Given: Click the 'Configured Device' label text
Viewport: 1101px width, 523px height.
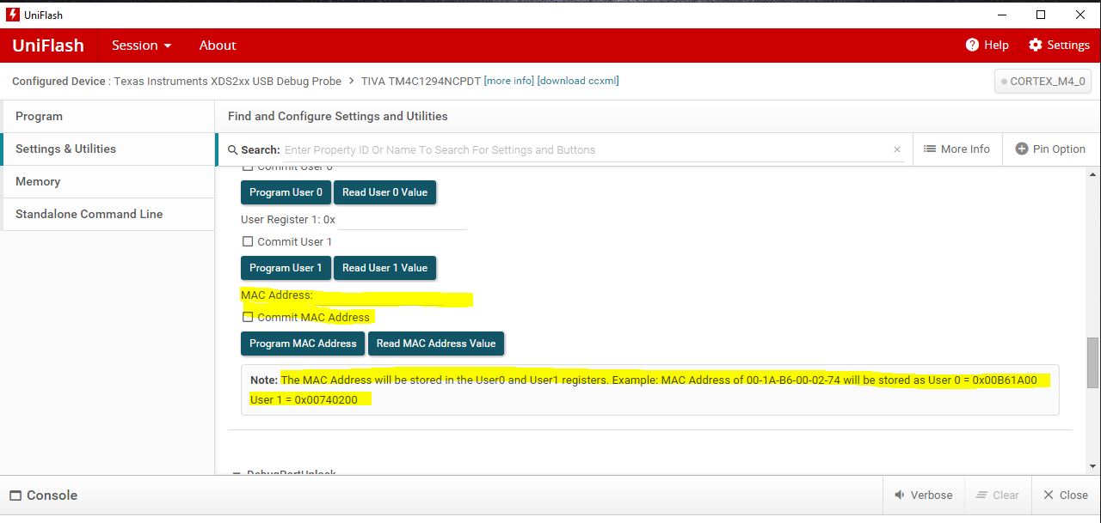Looking at the screenshot, I should (58, 81).
